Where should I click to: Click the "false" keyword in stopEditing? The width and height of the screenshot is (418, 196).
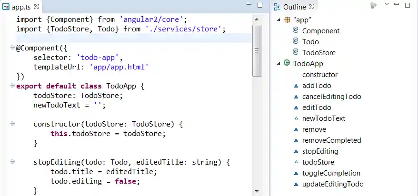click(x=125, y=181)
